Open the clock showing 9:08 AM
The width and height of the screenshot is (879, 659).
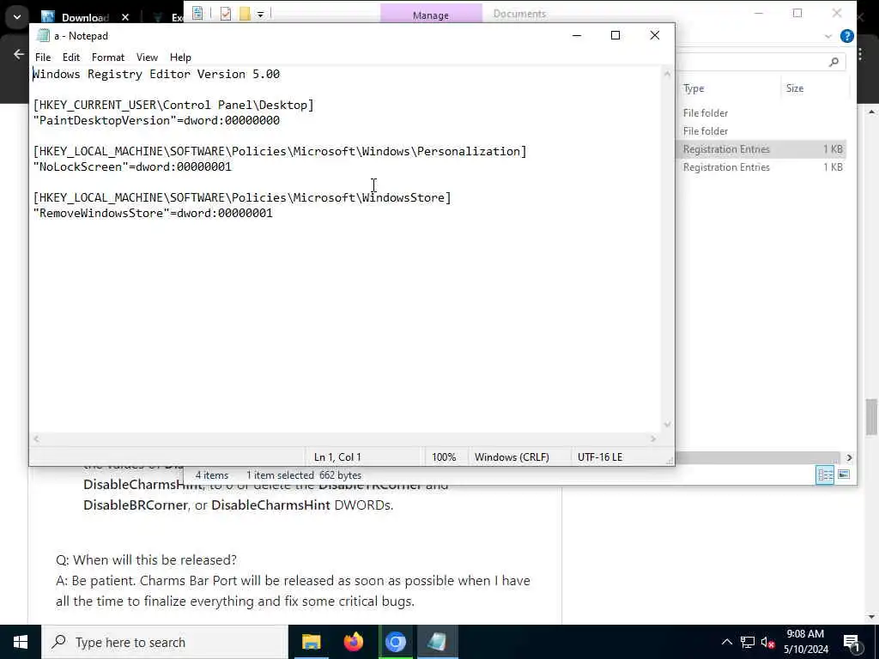pos(805,642)
